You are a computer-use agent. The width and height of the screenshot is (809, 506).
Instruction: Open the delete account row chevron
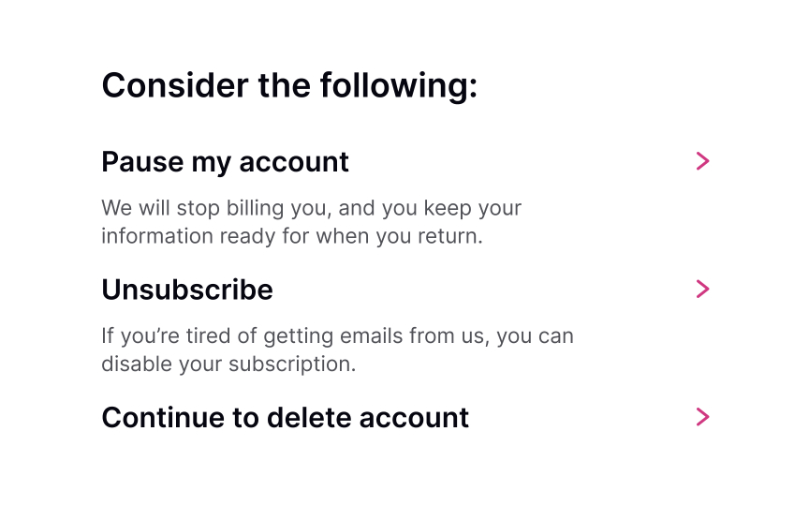[x=703, y=417]
